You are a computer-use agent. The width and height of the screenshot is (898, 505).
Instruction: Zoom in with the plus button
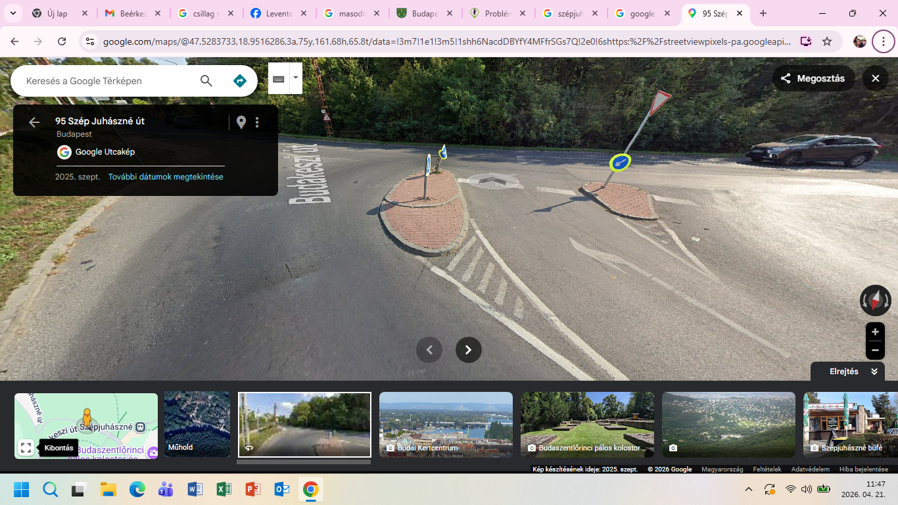pyautogui.click(x=875, y=332)
